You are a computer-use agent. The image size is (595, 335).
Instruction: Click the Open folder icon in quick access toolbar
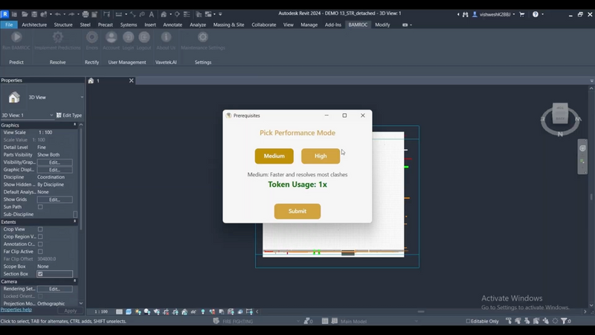(25, 14)
